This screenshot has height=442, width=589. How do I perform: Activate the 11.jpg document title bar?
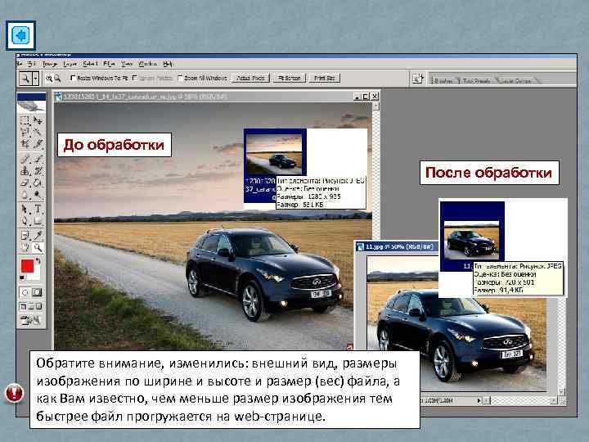click(x=397, y=246)
